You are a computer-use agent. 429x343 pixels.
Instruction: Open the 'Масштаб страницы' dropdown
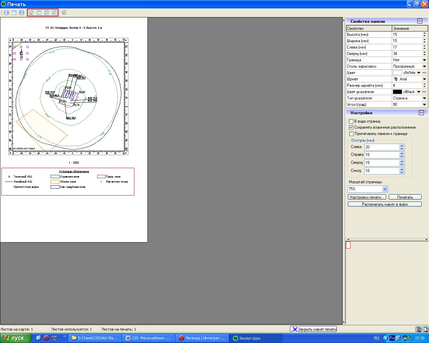[x=385, y=189]
